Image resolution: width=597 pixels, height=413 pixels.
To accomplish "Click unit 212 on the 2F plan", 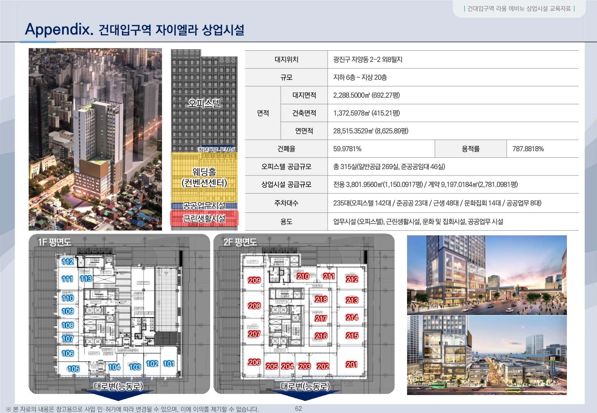I will (x=352, y=279).
